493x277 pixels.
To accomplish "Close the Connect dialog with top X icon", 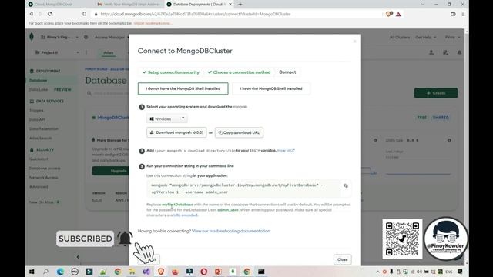I will [354, 41].
